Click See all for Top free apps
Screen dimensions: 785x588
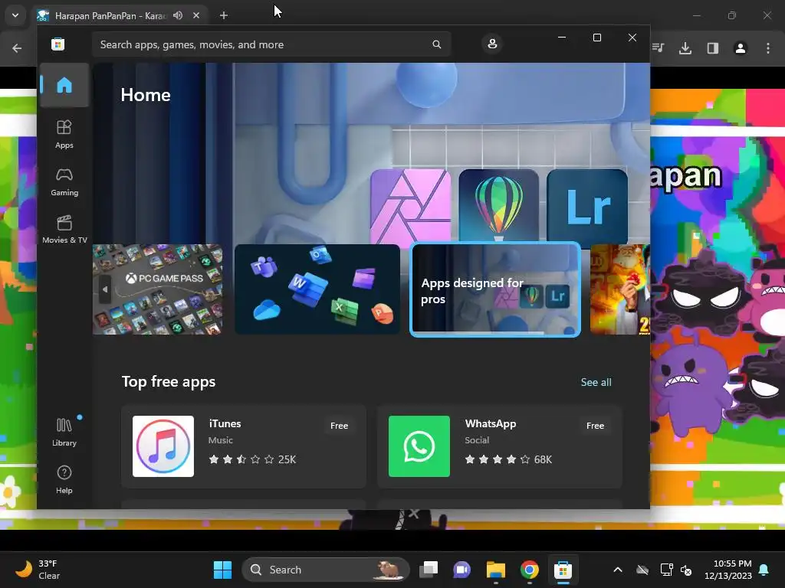click(x=596, y=382)
